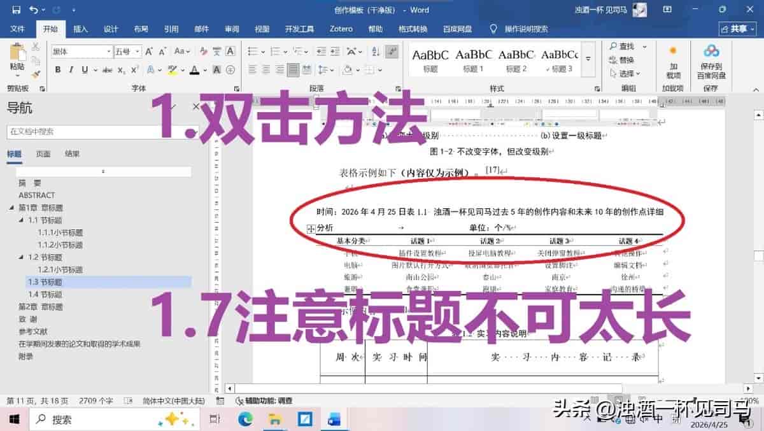The height and width of the screenshot is (431, 764).
Task: Align text left
Action: [x=252, y=70]
